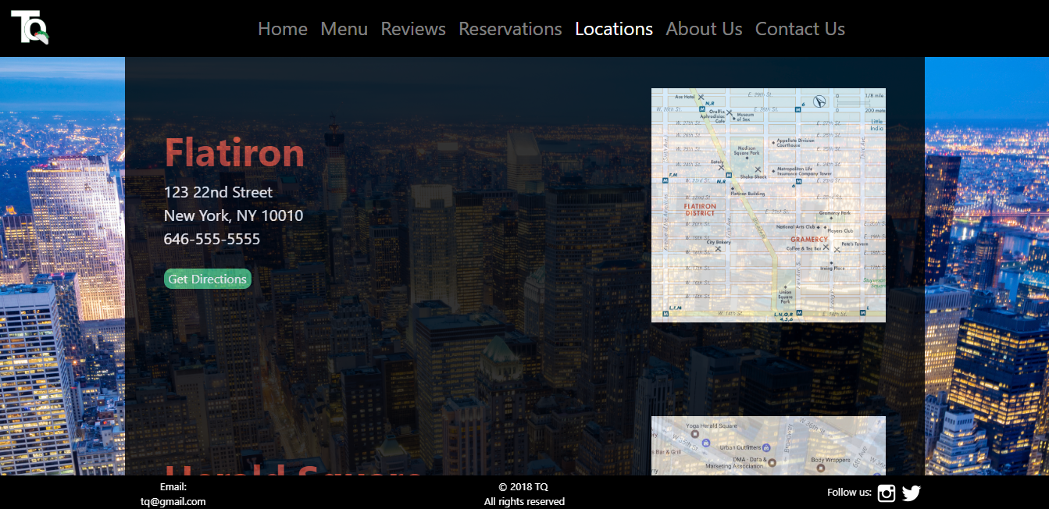Viewport: 1049px width, 509px height.
Task: Go to the Reviews section
Action: (413, 29)
